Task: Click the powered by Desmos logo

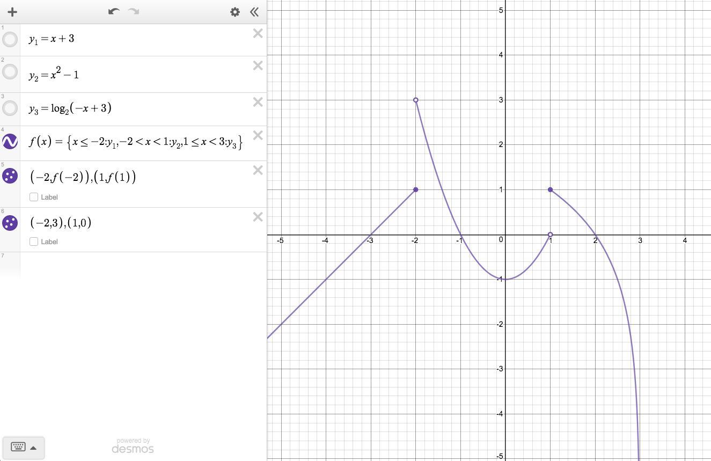Action: (133, 446)
